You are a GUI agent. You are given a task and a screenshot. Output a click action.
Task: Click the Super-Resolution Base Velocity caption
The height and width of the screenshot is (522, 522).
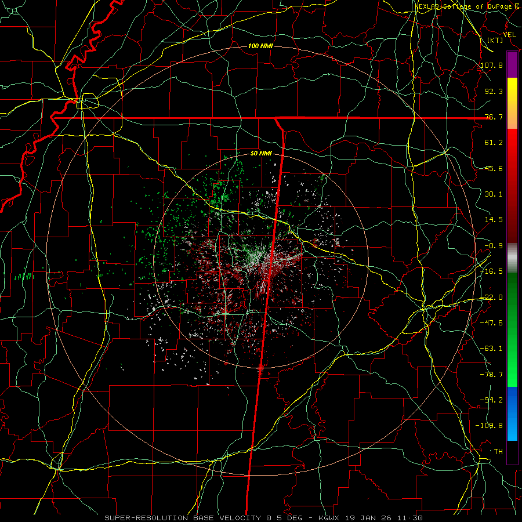(264, 518)
